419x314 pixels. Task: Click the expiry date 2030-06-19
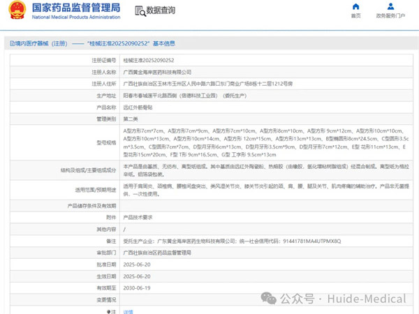pyautogui.click(x=135, y=286)
